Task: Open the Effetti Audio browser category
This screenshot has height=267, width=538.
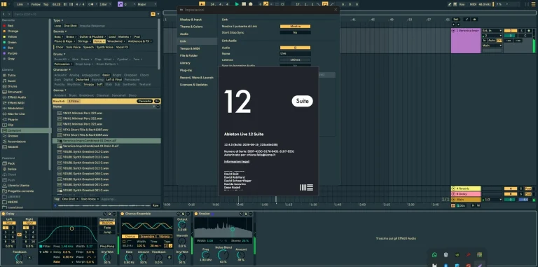Action: pyautogui.click(x=17, y=97)
